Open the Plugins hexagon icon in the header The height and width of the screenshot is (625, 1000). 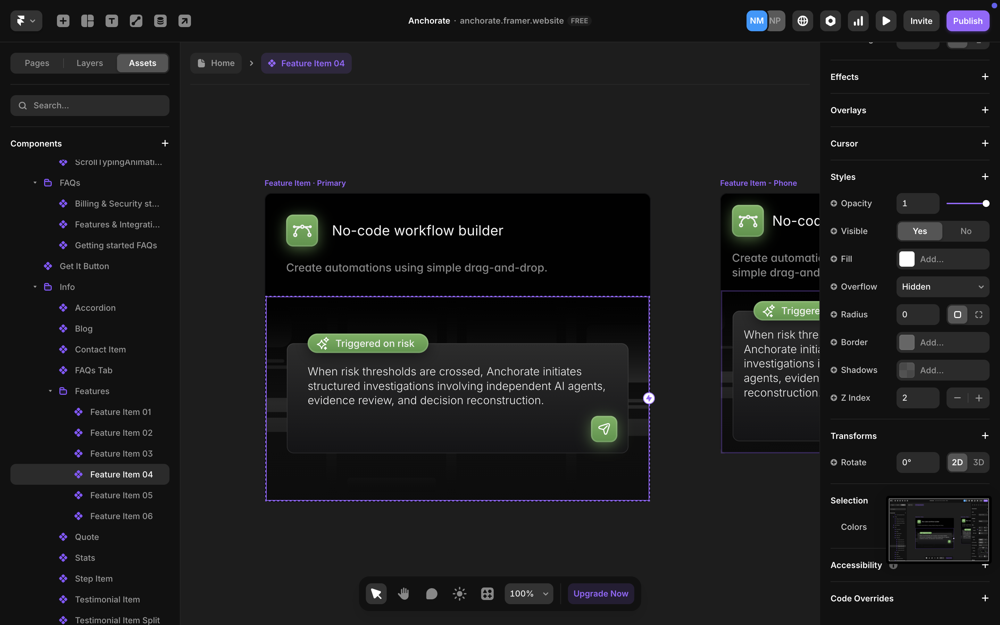pos(830,20)
